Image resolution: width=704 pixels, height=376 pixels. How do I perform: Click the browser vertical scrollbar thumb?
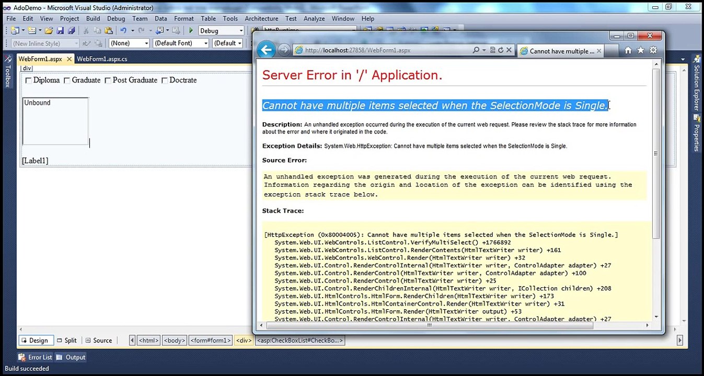(x=656, y=153)
